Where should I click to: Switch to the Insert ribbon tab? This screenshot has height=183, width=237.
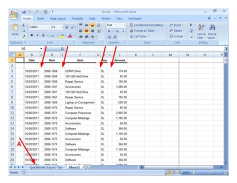[x=40, y=18]
